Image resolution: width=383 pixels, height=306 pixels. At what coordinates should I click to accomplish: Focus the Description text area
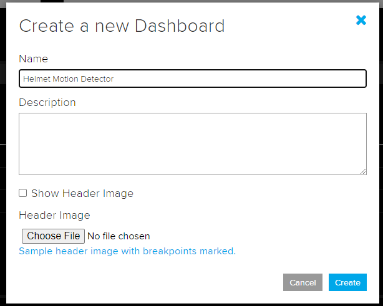[192, 143]
